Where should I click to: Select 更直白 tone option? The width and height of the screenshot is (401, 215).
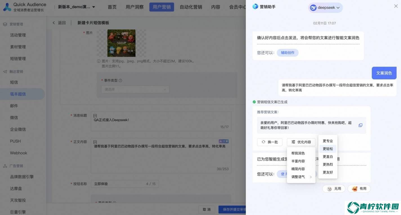pos(328,157)
